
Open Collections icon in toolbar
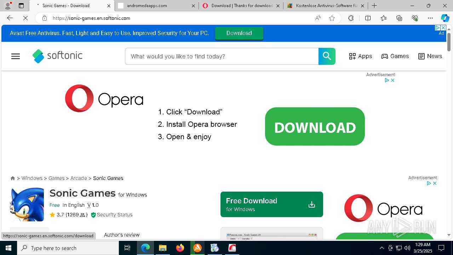(x=399, y=18)
